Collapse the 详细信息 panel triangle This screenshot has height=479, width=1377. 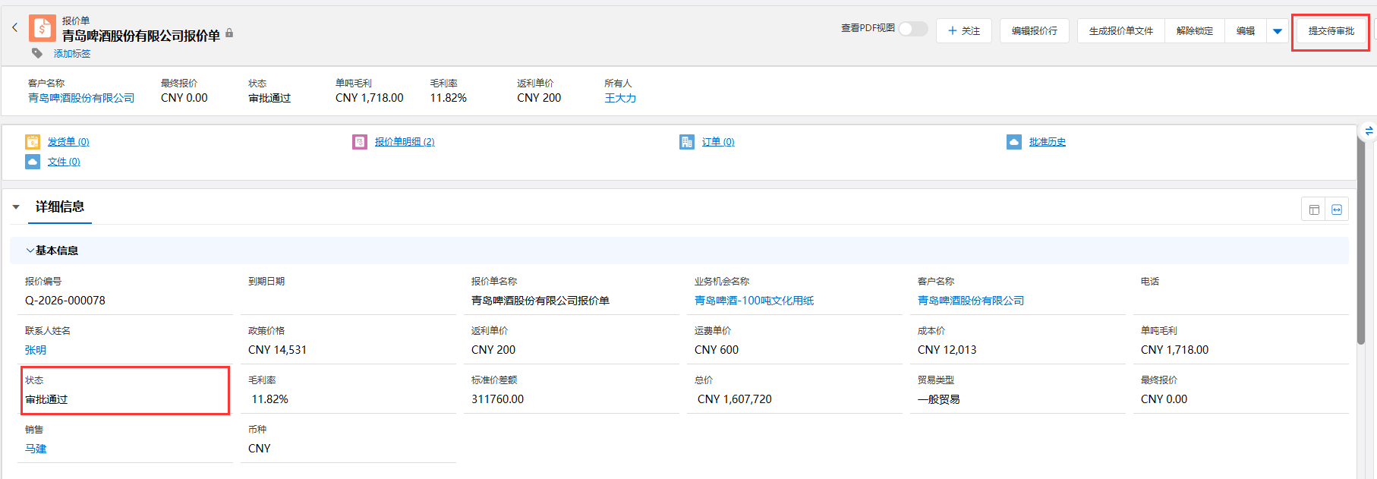tap(16, 207)
